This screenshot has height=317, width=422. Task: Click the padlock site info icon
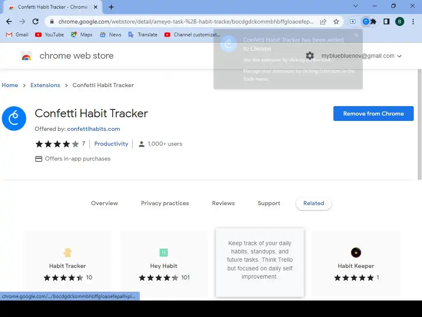pyautogui.click(x=52, y=21)
